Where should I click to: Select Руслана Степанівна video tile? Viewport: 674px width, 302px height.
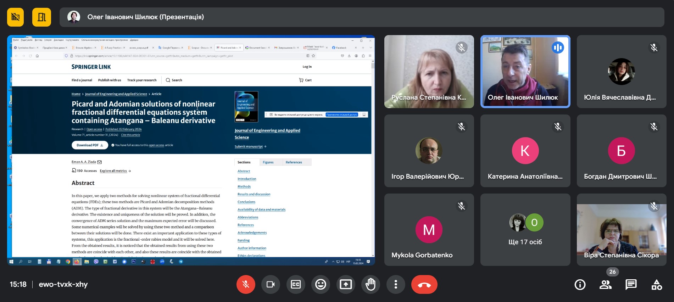tap(429, 72)
